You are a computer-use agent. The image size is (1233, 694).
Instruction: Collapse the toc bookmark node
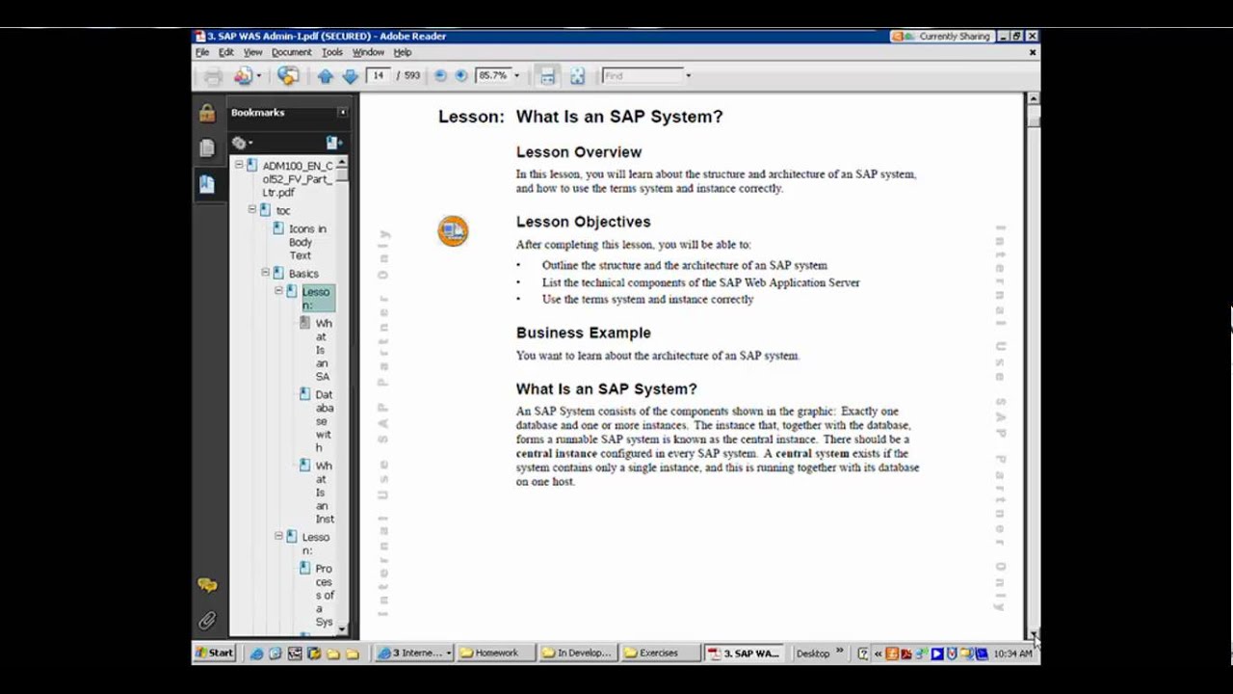(252, 210)
